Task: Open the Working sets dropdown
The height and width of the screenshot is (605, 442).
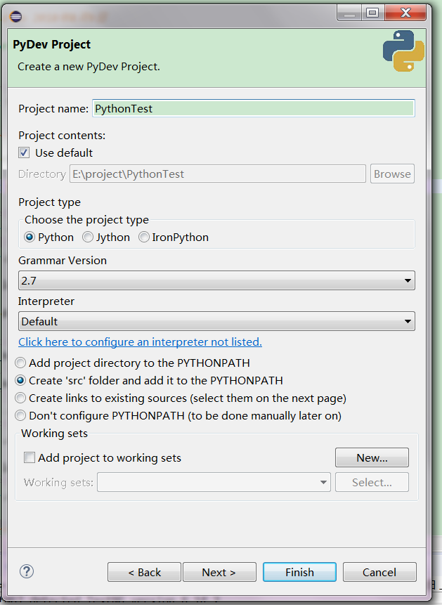Action: click(x=214, y=482)
